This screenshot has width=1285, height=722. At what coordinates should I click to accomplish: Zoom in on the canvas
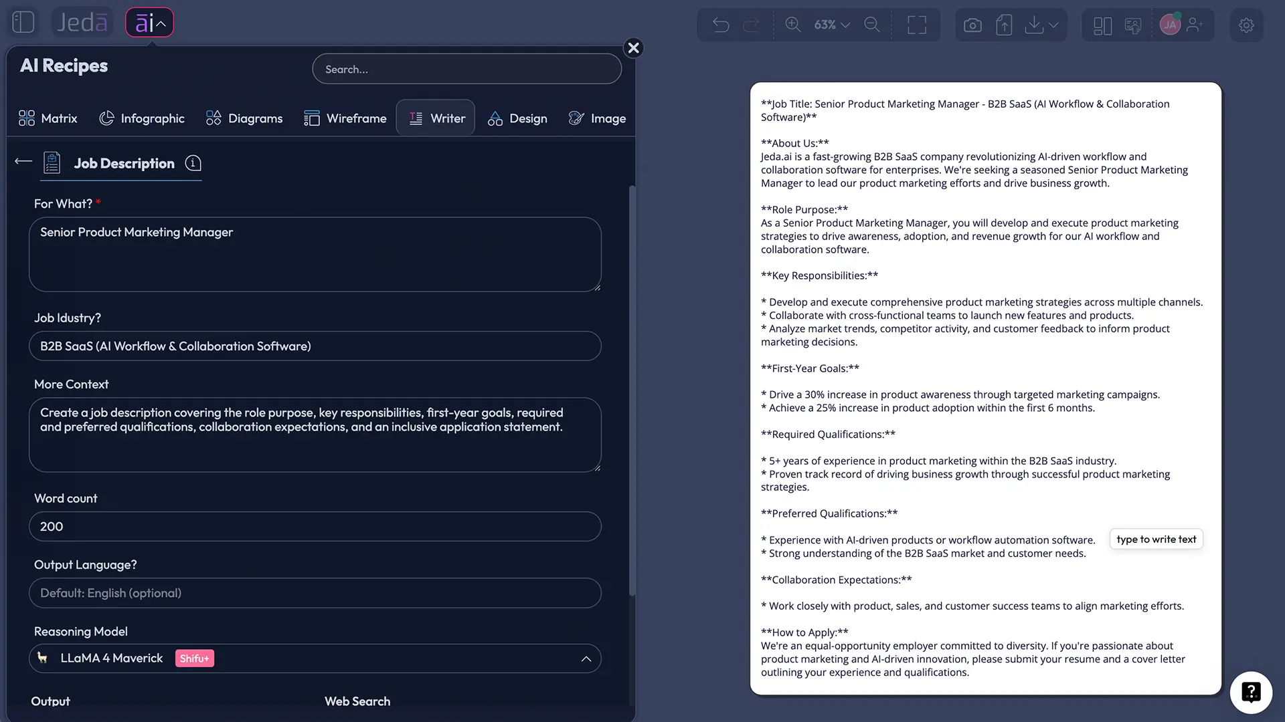click(x=793, y=25)
